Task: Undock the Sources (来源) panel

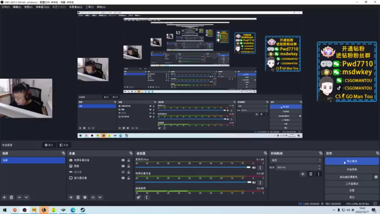Action: [131, 153]
